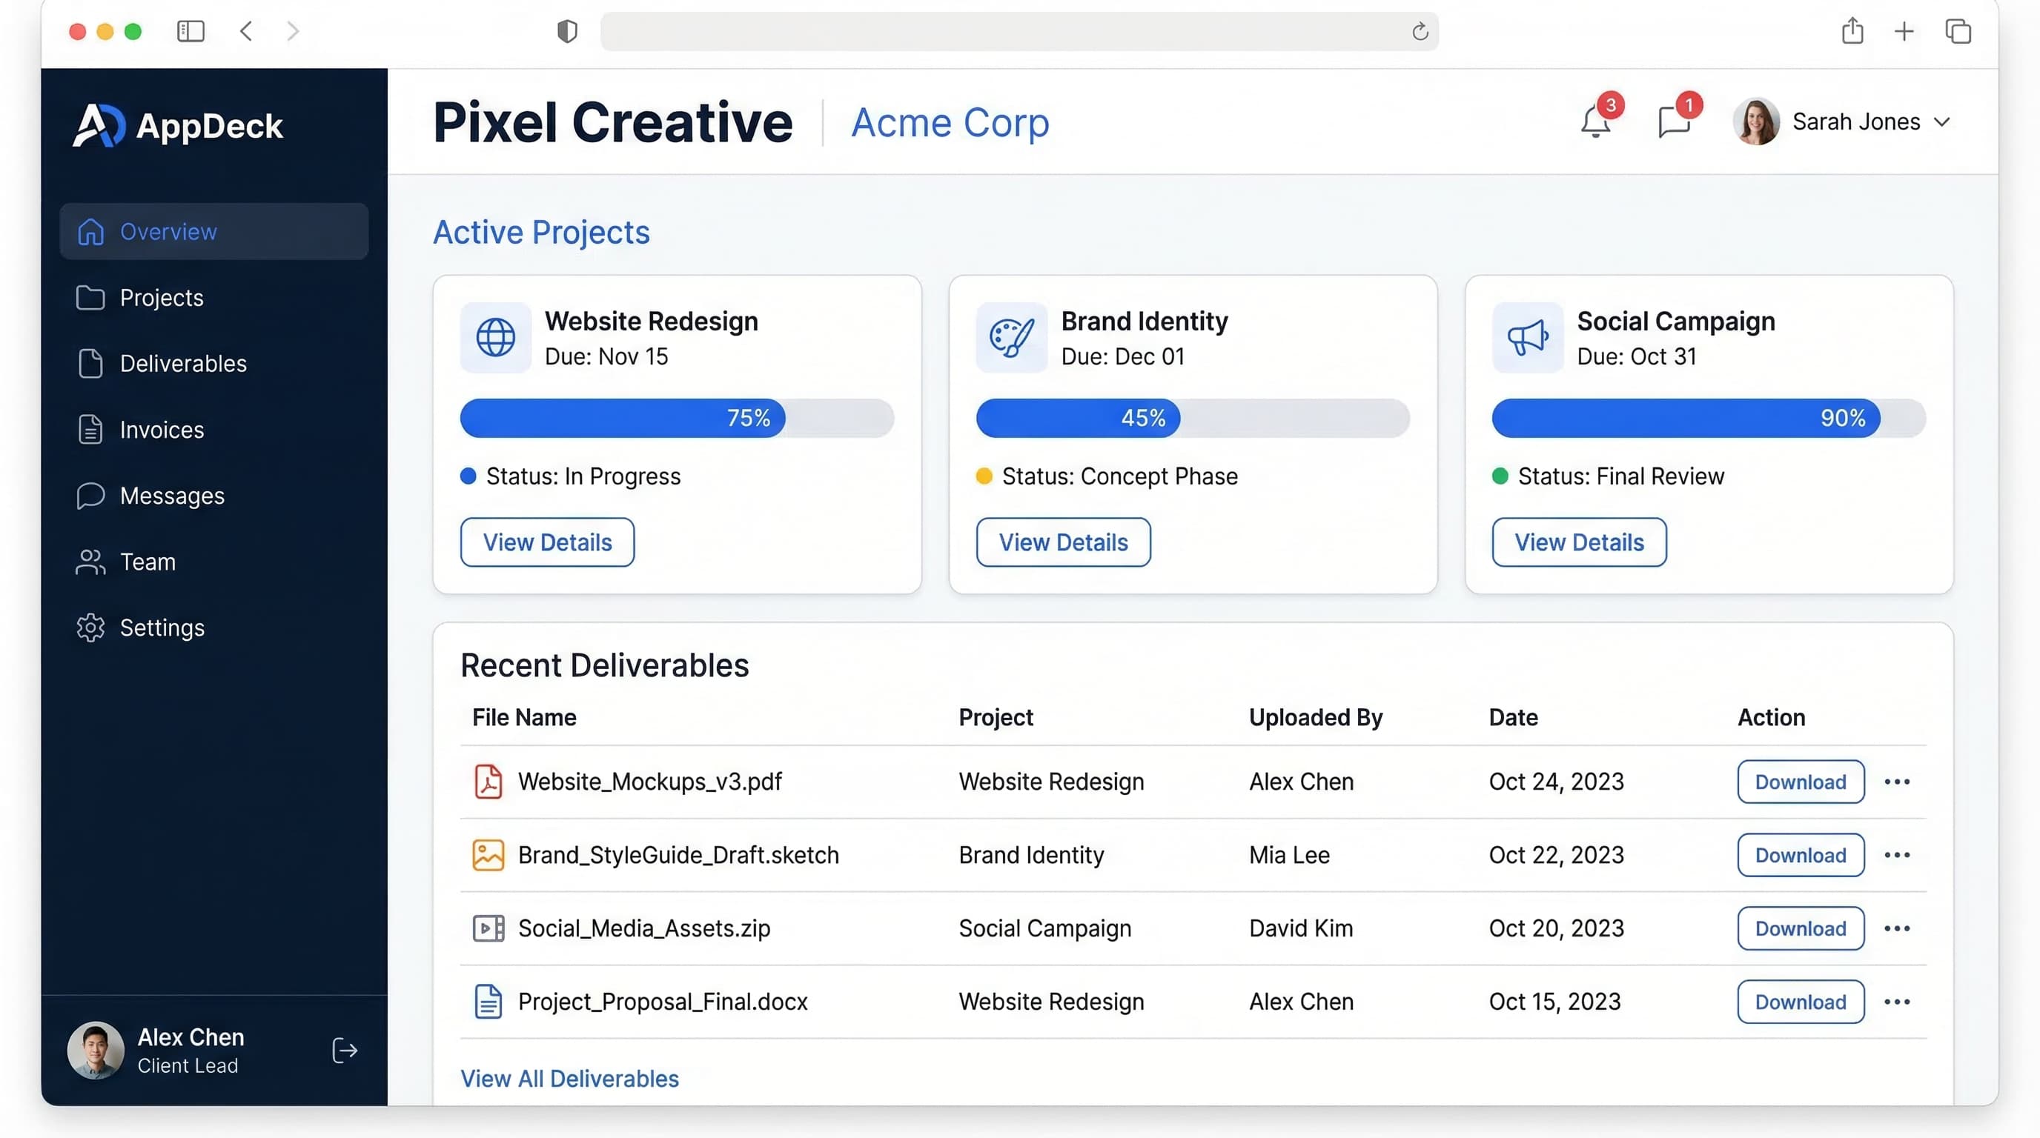Click the Acme Corp client name
The image size is (2040, 1138).
(x=950, y=123)
